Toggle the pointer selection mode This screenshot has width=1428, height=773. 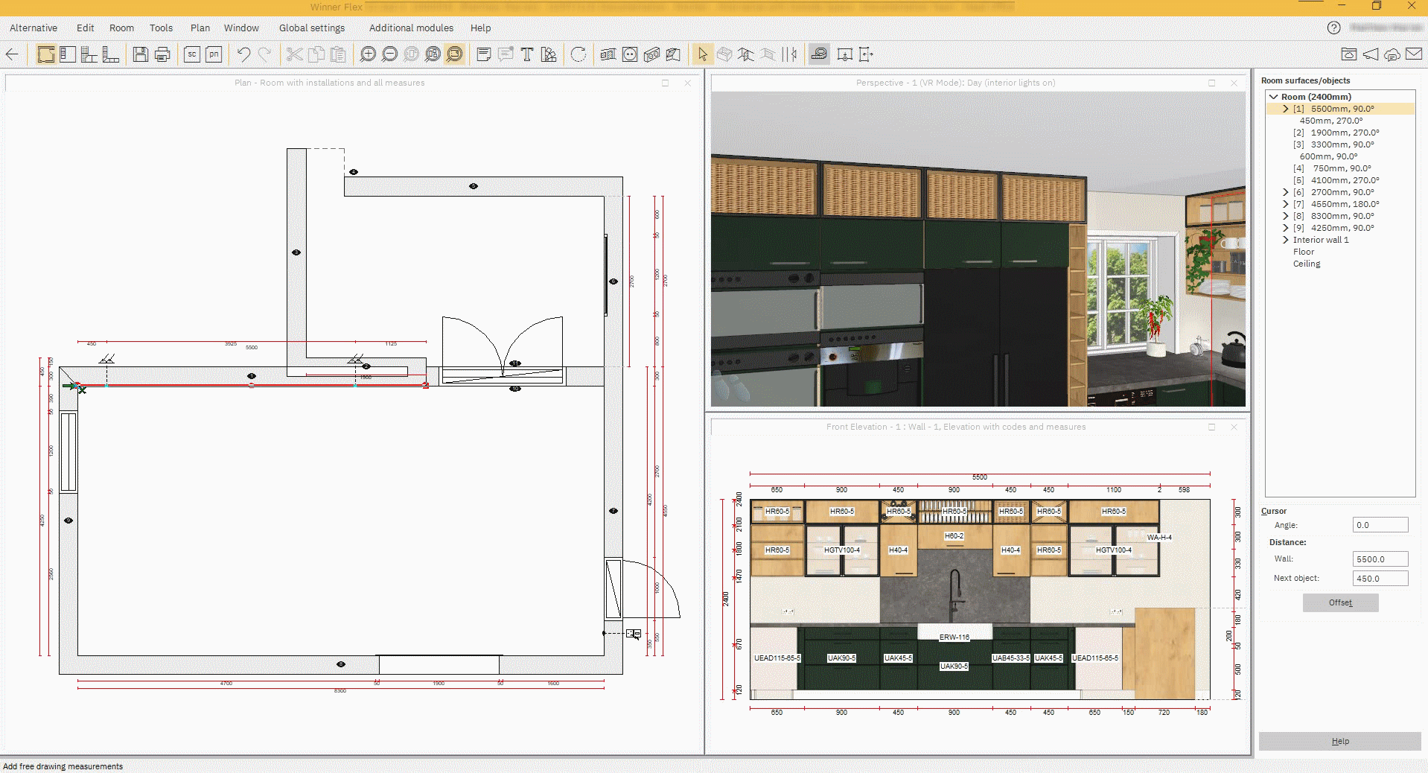pyautogui.click(x=702, y=54)
